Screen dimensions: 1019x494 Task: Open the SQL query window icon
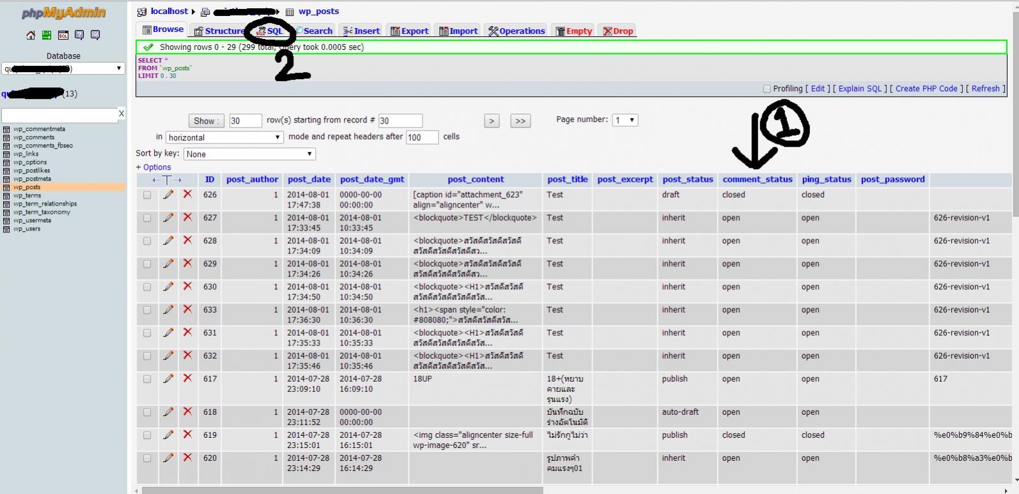coord(63,35)
